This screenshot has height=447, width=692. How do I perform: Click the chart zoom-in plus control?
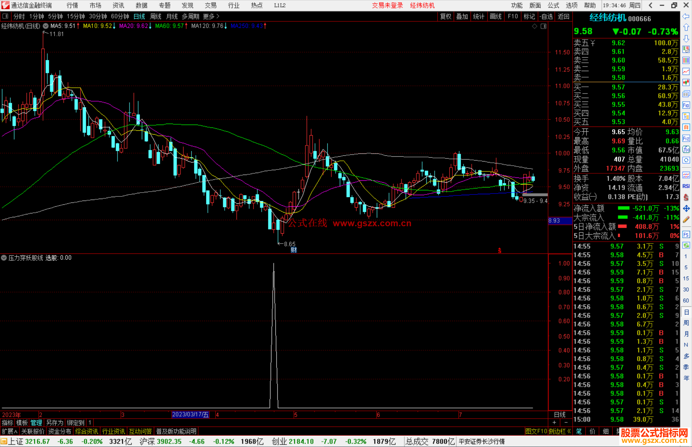click(554, 423)
